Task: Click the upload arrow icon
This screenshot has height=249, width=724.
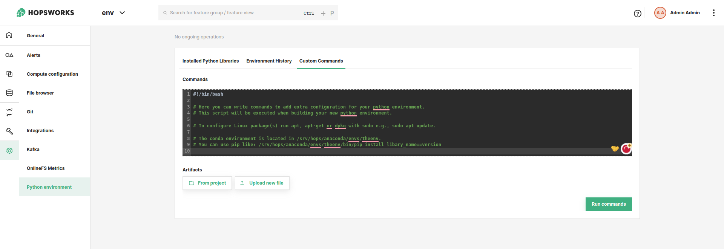Action: (242, 183)
